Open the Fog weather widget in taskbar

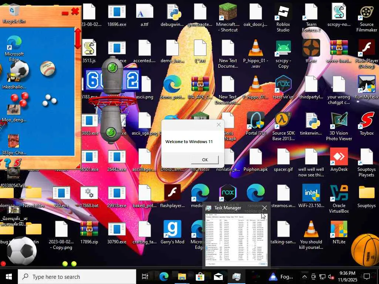point(281,277)
